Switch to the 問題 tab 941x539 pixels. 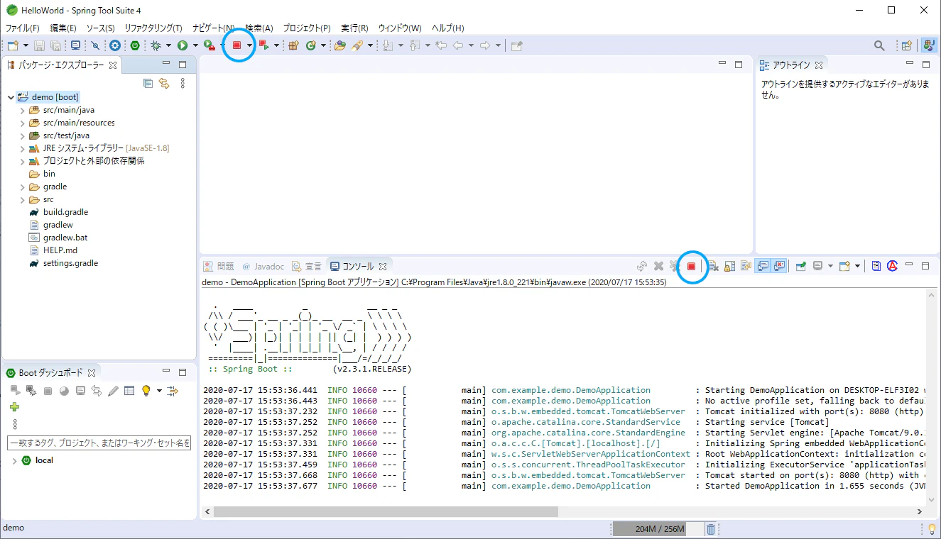click(219, 267)
